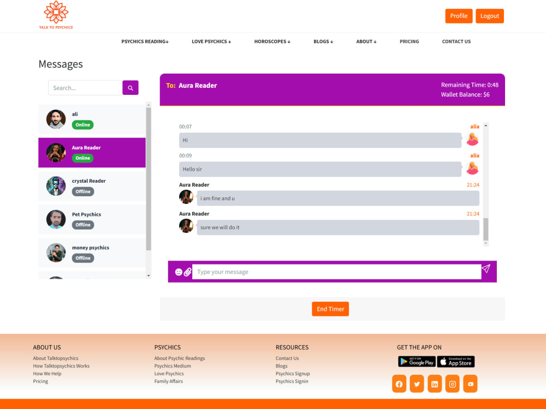The height and width of the screenshot is (409, 546).
Task: Expand the Psychics Reading dropdown menu
Action: [x=145, y=41]
